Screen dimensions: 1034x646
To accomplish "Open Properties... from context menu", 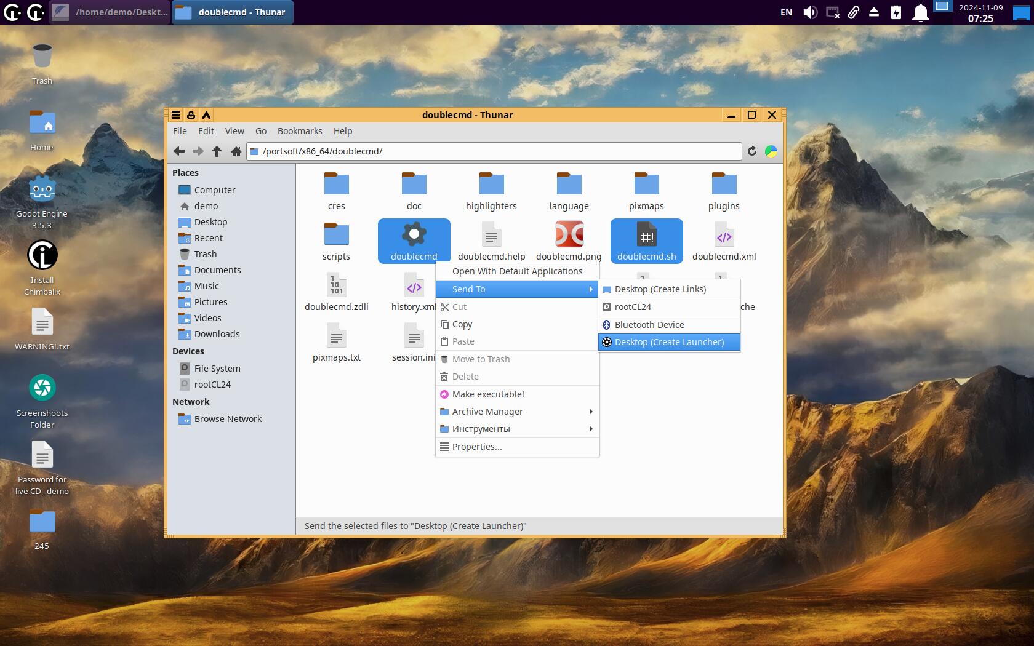I will pos(477,447).
